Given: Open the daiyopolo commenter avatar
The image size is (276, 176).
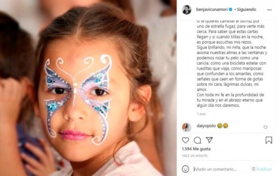Looking at the screenshot, I should coord(187,127).
